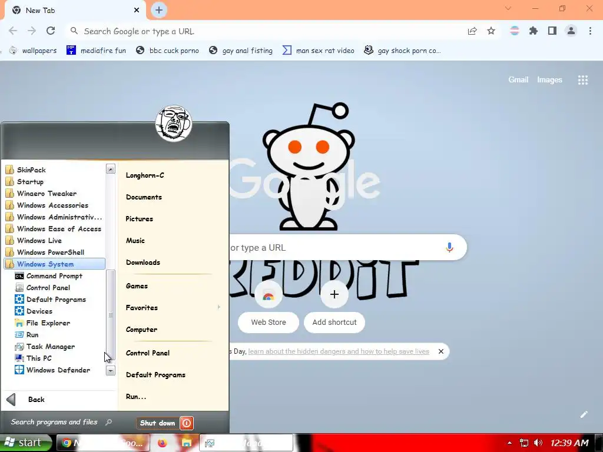Open Downloads from Start menu

(143, 262)
